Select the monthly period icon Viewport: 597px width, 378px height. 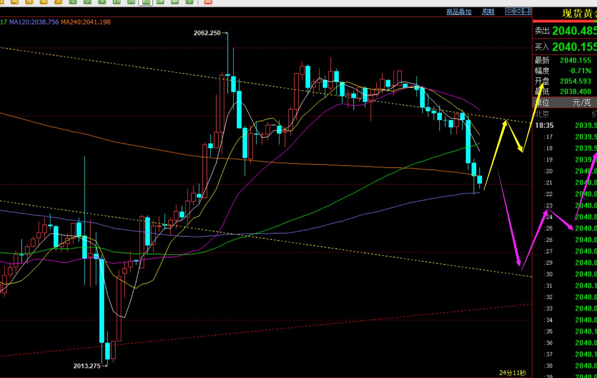pos(29,1)
